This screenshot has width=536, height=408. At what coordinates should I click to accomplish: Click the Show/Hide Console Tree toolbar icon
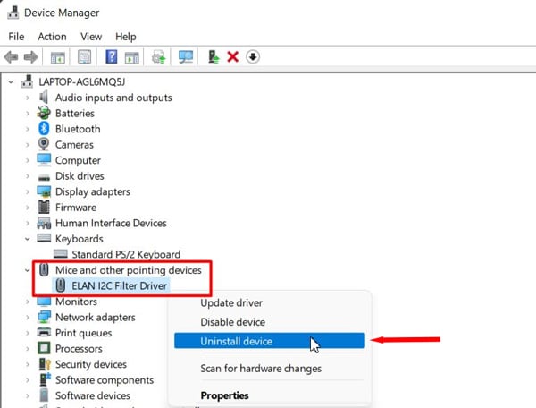coord(58,57)
